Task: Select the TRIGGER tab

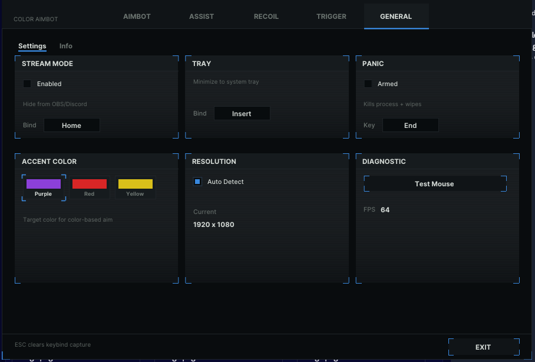Action: pyautogui.click(x=331, y=17)
